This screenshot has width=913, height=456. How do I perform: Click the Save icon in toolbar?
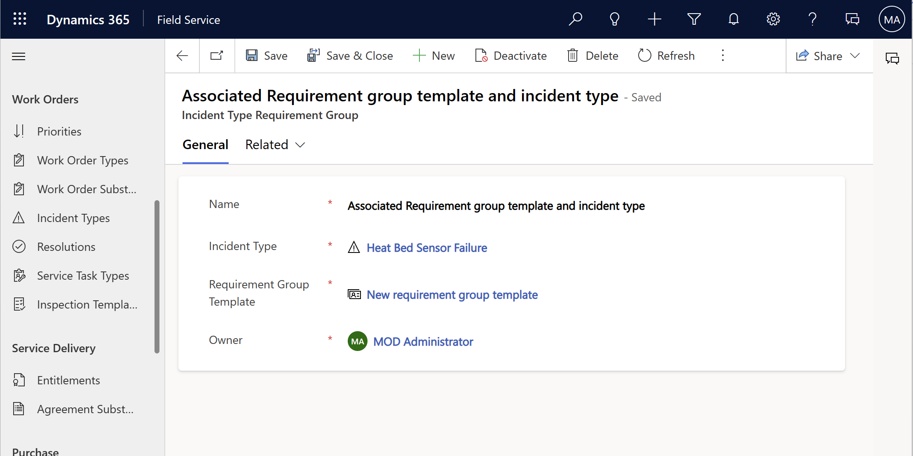pyautogui.click(x=253, y=56)
